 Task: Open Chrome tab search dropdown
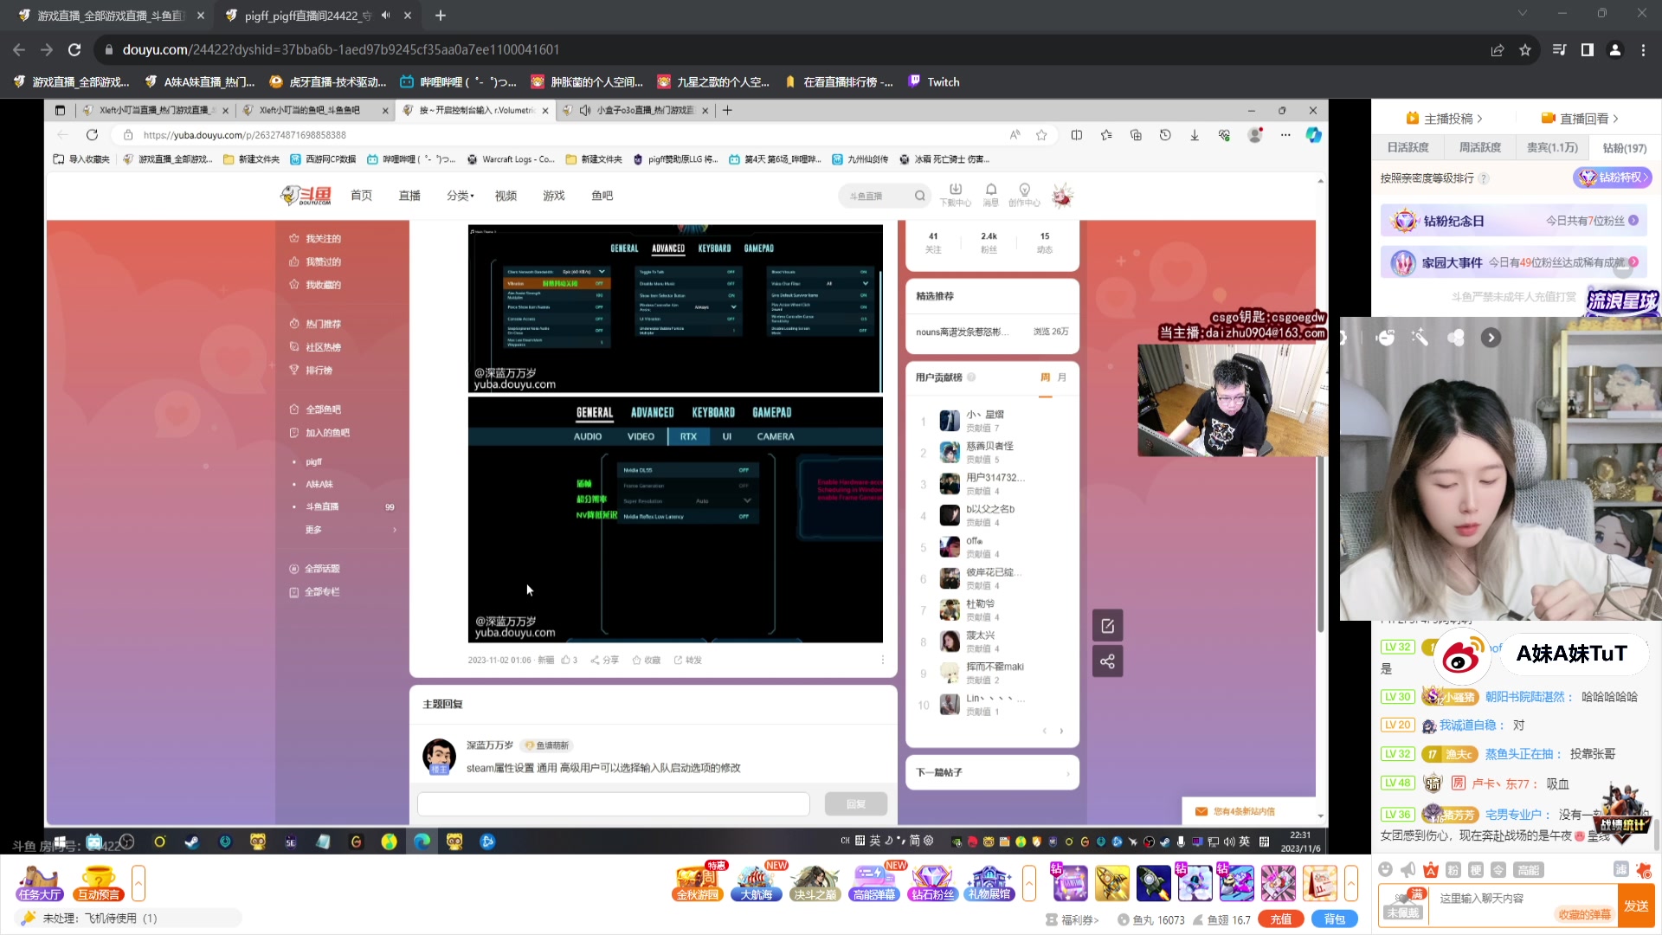coord(1523,13)
